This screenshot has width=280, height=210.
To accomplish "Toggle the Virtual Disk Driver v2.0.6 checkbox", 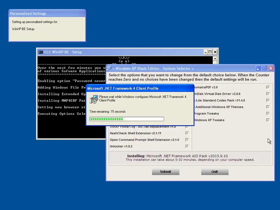I will pyautogui.click(x=268, y=94).
